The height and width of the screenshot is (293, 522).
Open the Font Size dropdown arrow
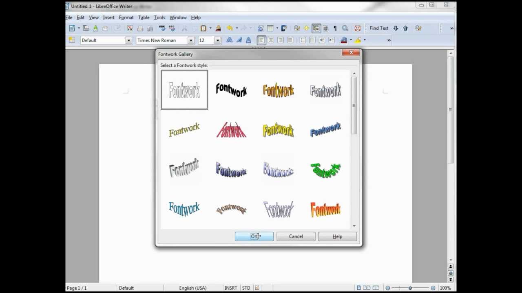[x=217, y=40]
